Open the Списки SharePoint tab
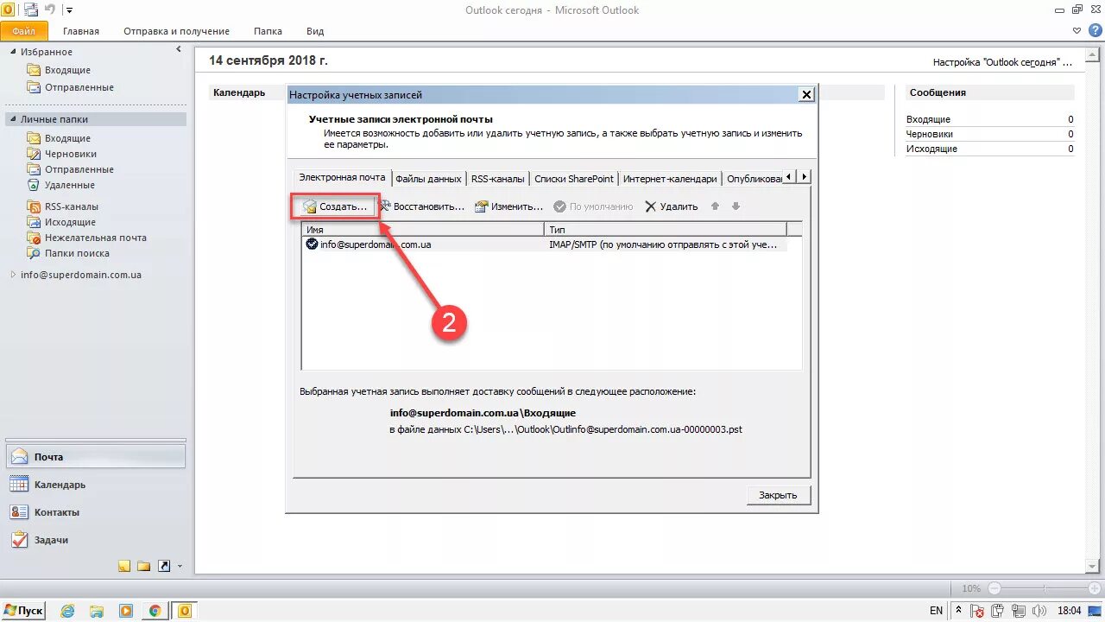This screenshot has width=1105, height=622. tap(573, 179)
